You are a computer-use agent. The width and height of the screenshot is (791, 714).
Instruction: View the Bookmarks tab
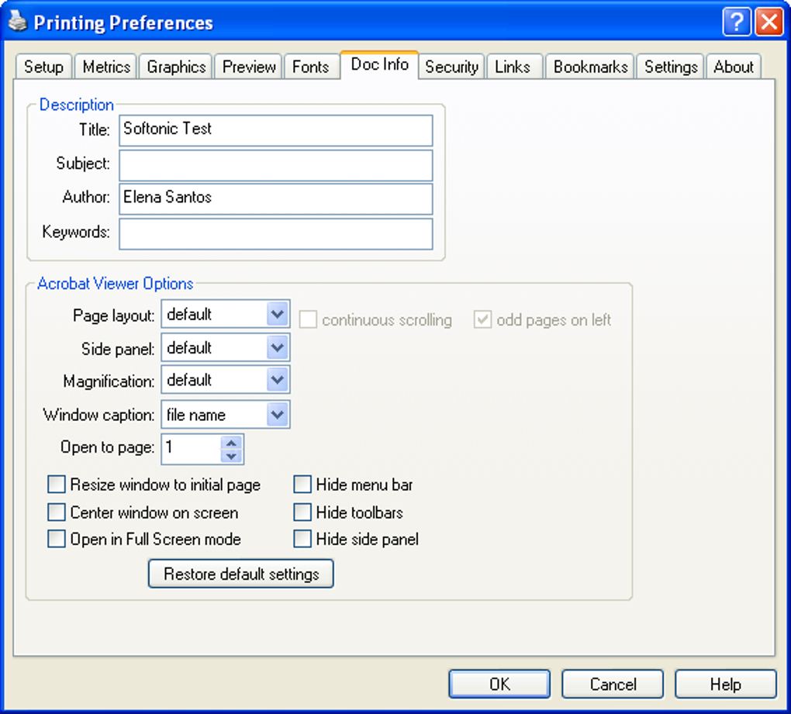(x=590, y=67)
